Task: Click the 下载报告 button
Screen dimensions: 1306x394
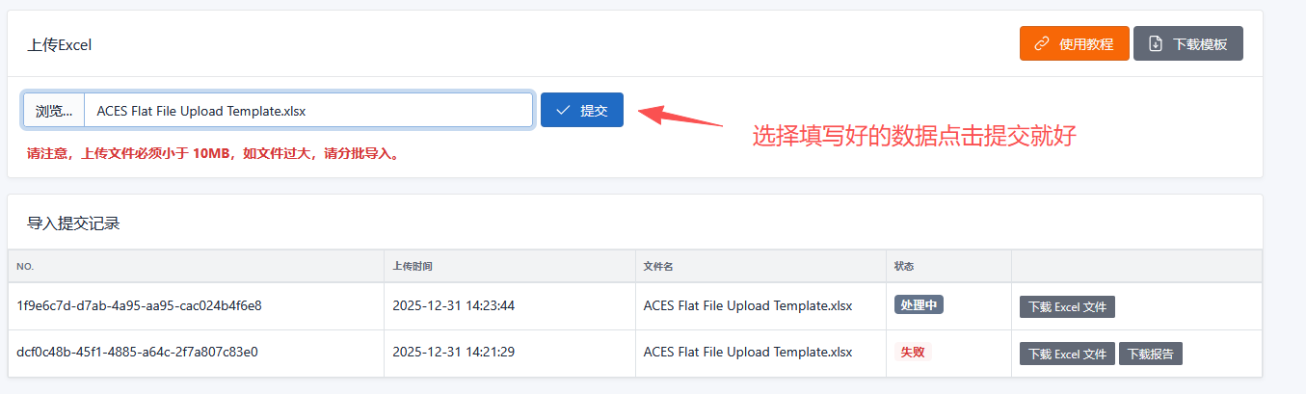Action: pos(1151,354)
